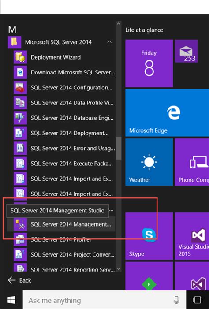
Task: Click the Windows Start button
Action: coord(11,300)
